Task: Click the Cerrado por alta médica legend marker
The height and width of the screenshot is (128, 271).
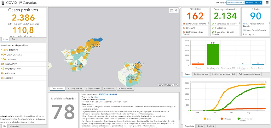Action: (238, 119)
